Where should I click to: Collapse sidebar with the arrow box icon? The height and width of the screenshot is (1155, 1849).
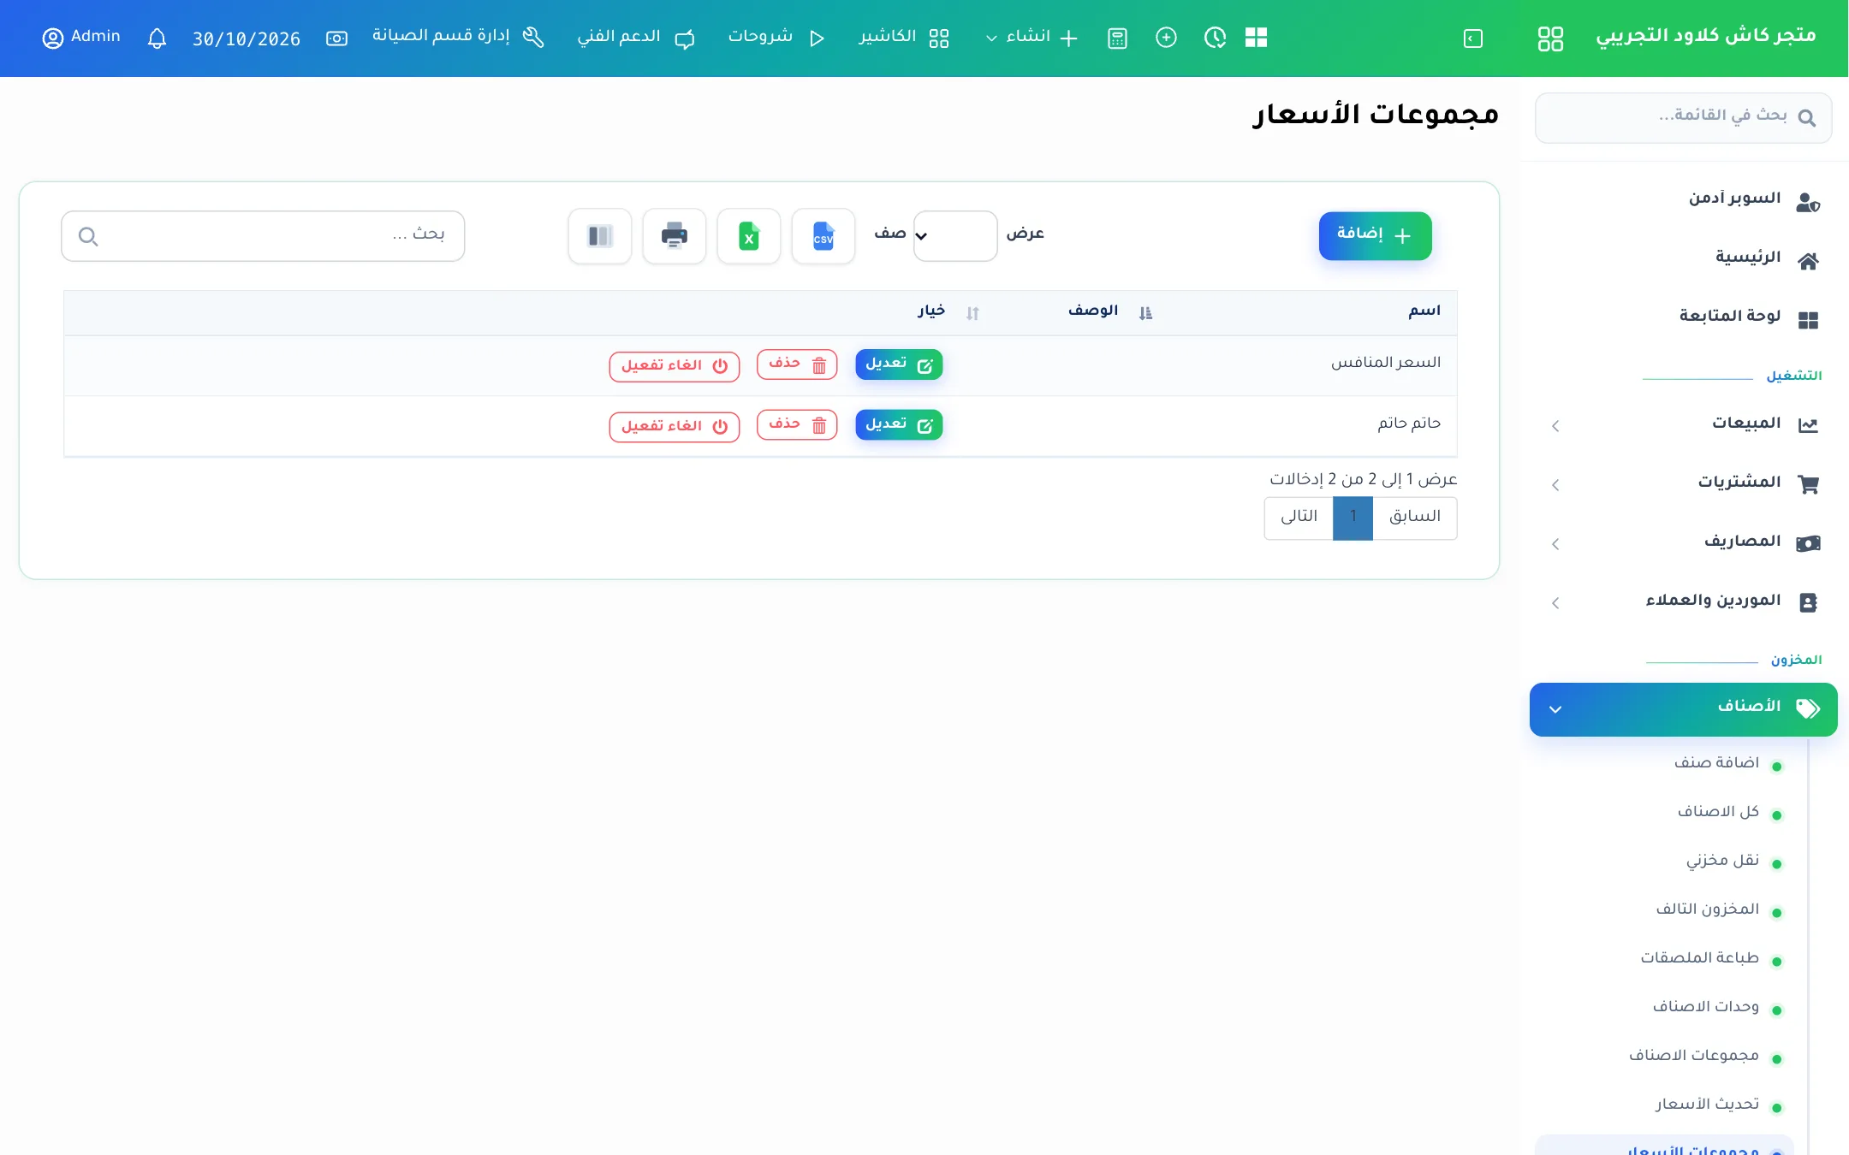pos(1473,38)
